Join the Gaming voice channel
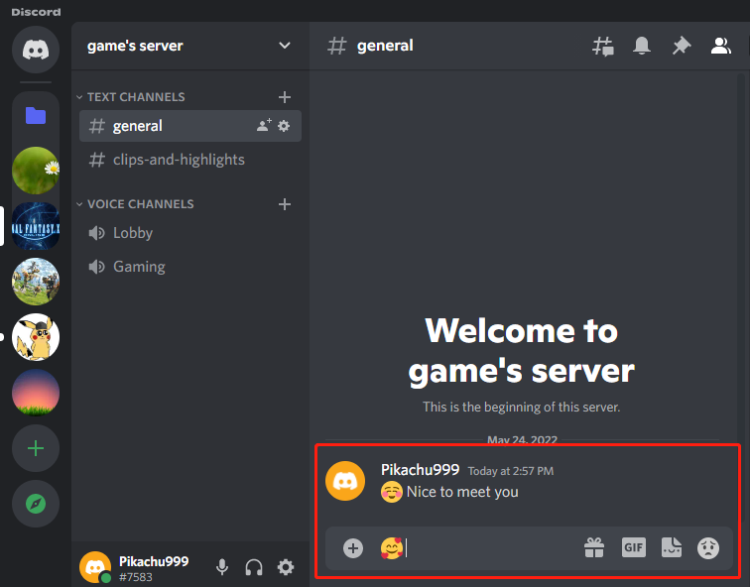Screen dimensions: 750x587 pyautogui.click(x=190, y=267)
